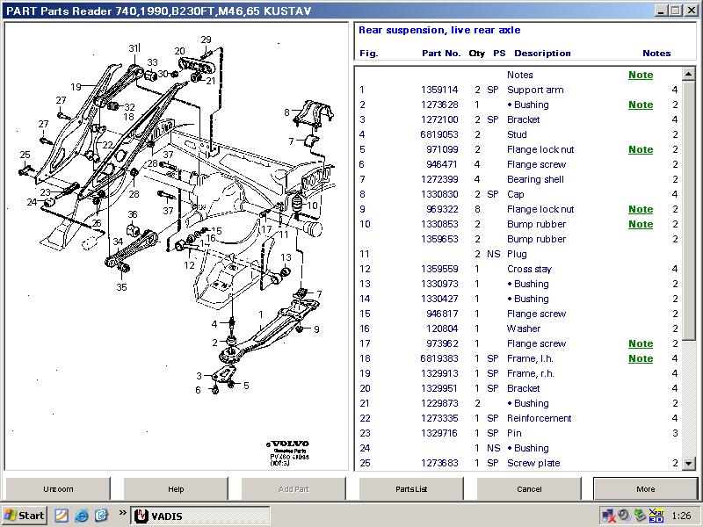703x527 pixels.
Task: Select the Bracket row with part 1329951
Action: coord(518,388)
